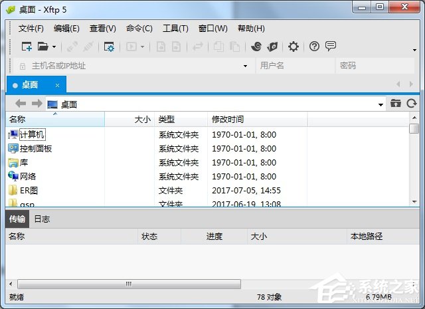Image resolution: width=425 pixels, height=309 pixels.
Task: Click the transfer pane horizontal scrollbar thumb
Action: 129,284
